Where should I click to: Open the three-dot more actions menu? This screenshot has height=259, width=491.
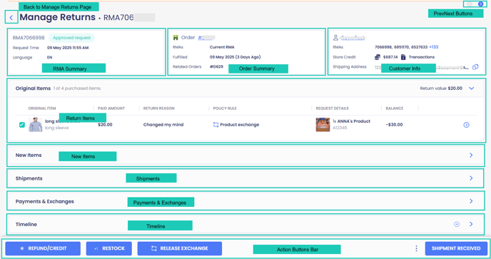point(416,248)
